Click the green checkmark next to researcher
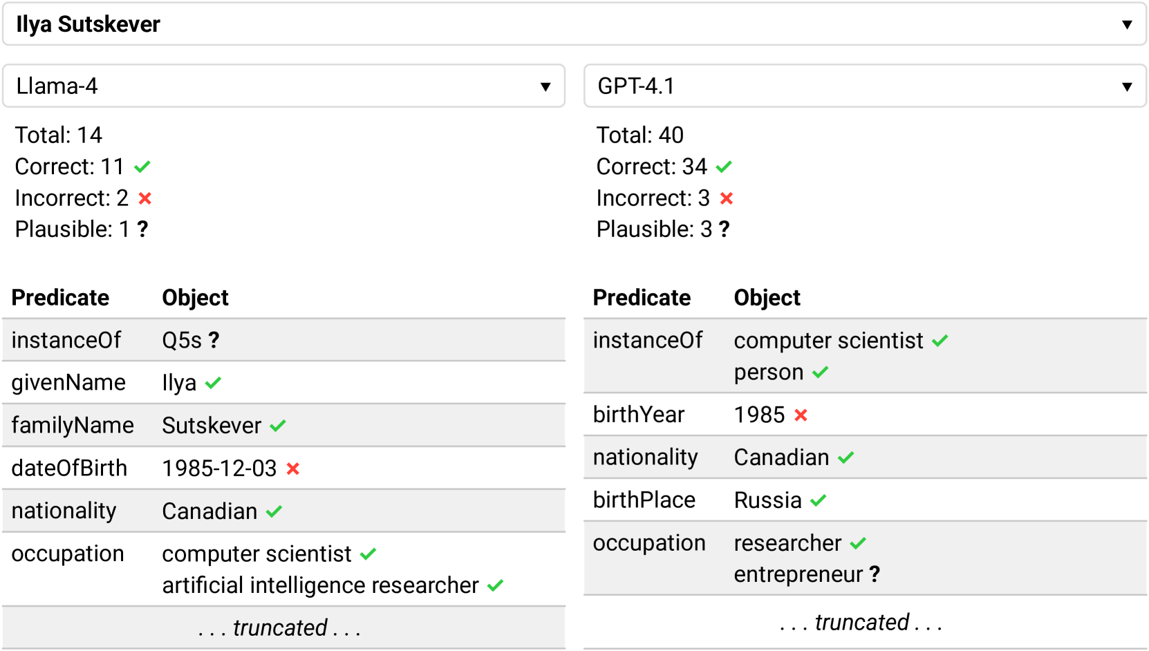The width and height of the screenshot is (1149, 651). click(858, 543)
